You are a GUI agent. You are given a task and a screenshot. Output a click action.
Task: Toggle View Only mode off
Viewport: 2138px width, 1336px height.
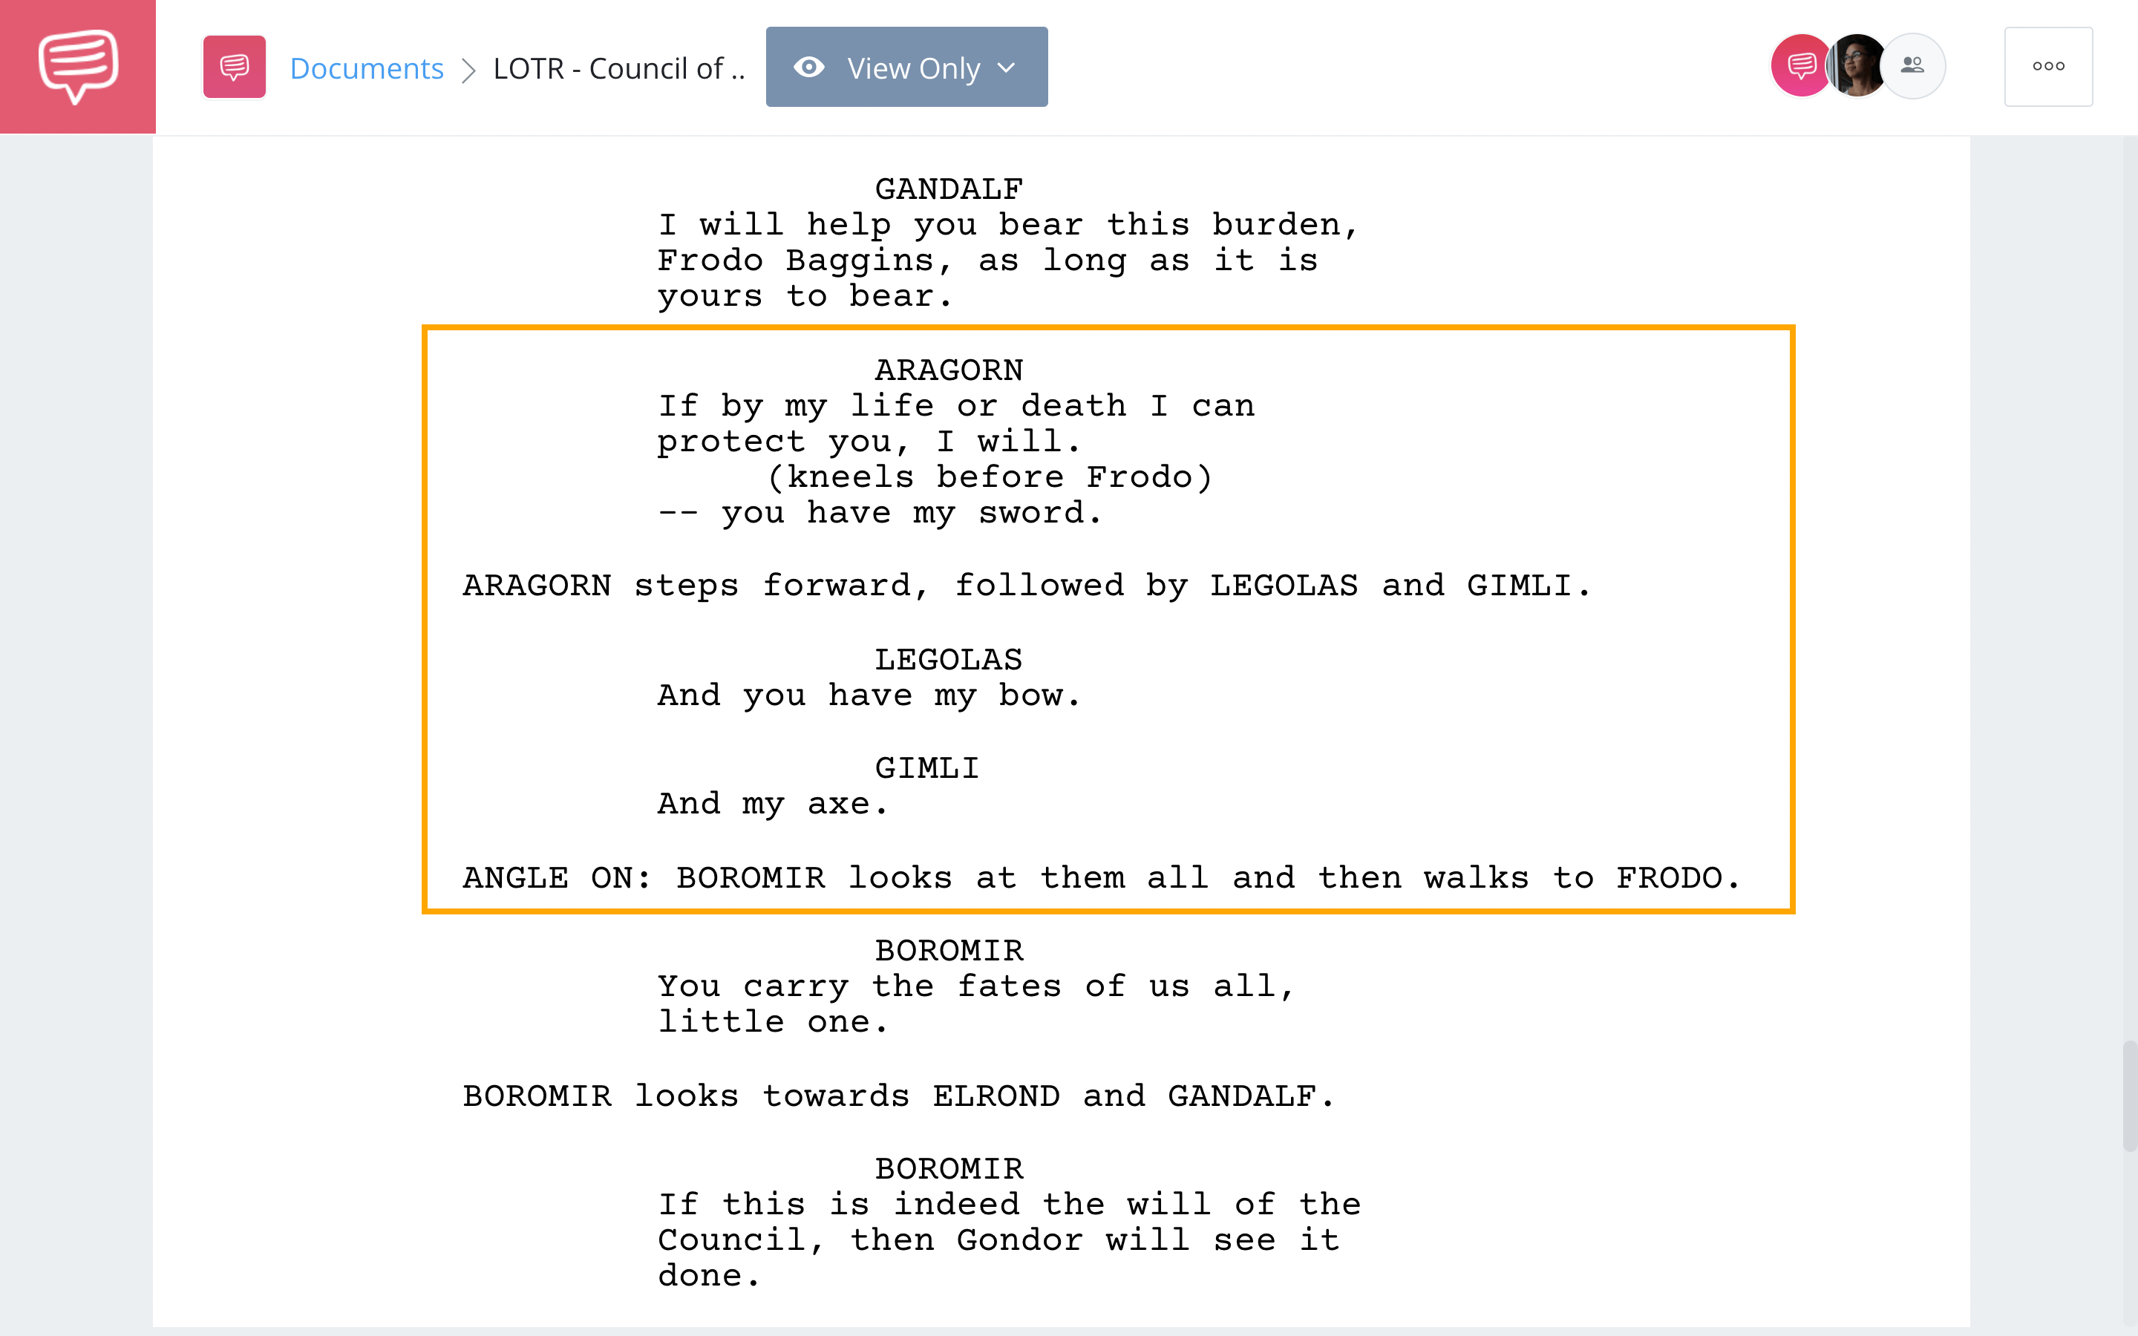click(x=906, y=68)
